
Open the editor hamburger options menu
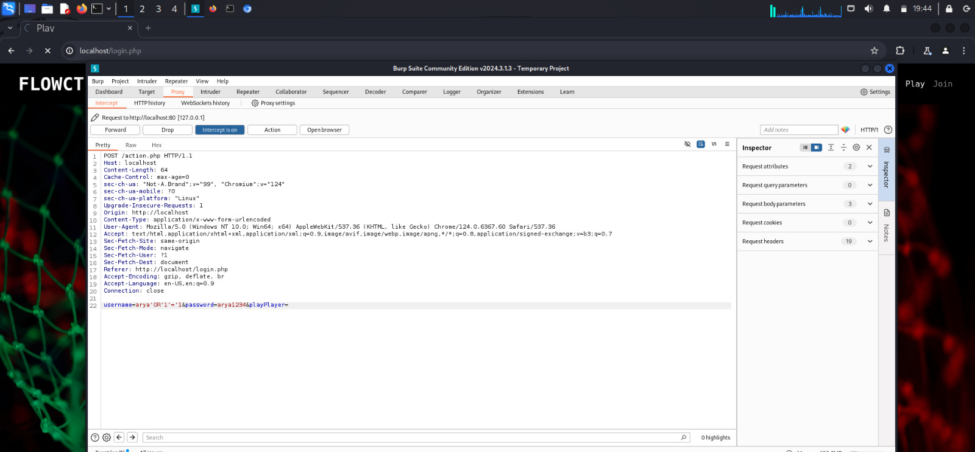click(727, 144)
